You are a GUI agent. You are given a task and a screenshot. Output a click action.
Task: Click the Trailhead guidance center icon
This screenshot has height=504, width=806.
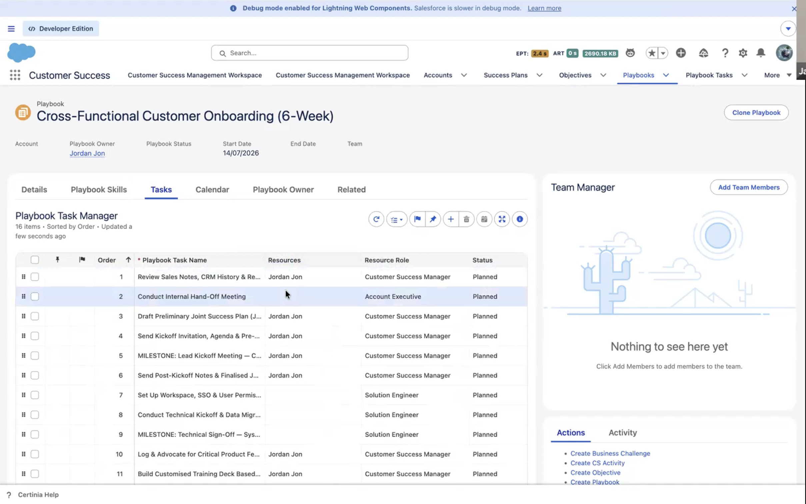(703, 53)
